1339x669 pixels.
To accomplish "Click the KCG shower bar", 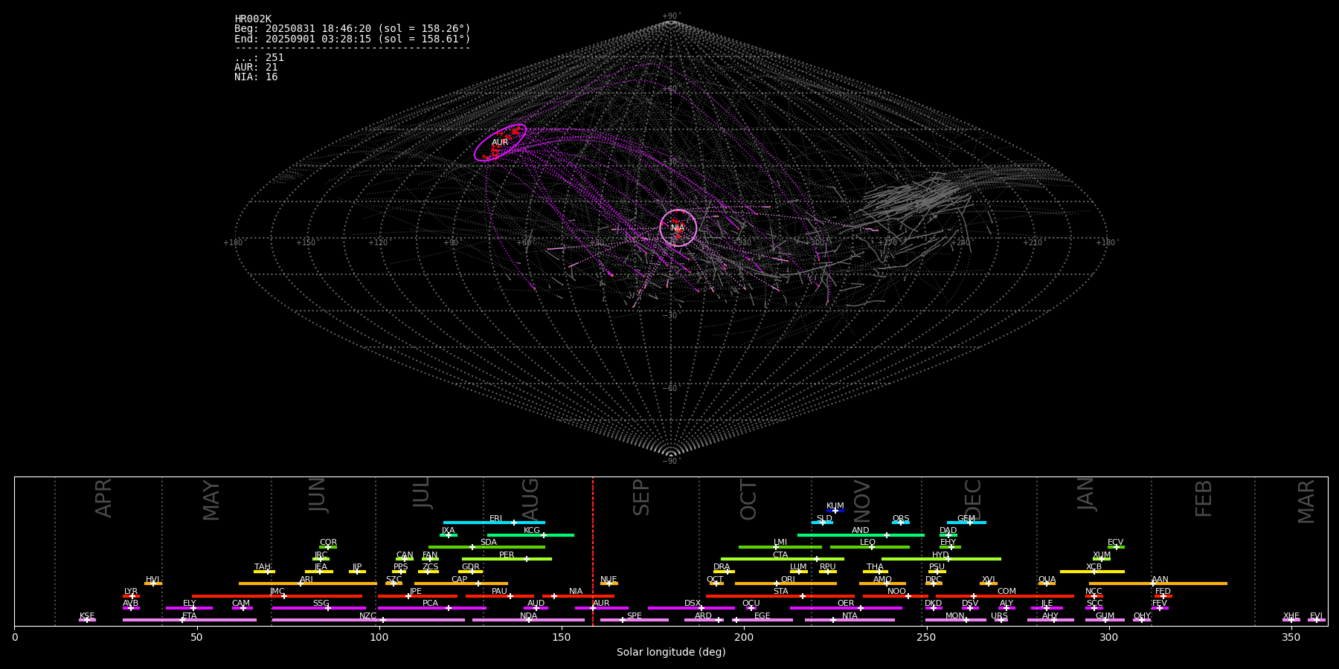I will pyautogui.click(x=530, y=534).
